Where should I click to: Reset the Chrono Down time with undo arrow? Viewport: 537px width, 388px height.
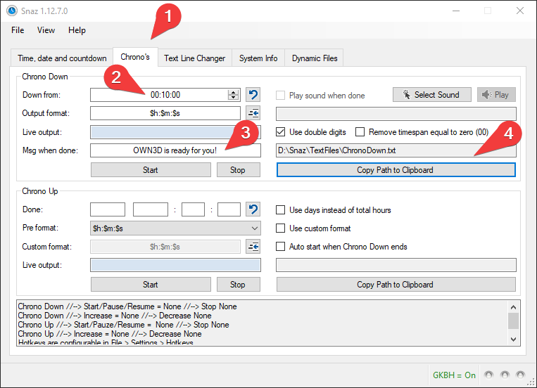pyautogui.click(x=253, y=95)
